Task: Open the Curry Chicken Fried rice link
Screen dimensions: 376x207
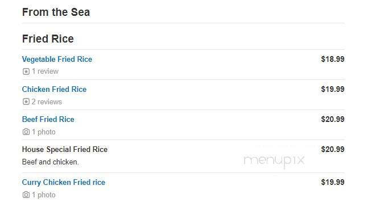Action: click(64, 183)
